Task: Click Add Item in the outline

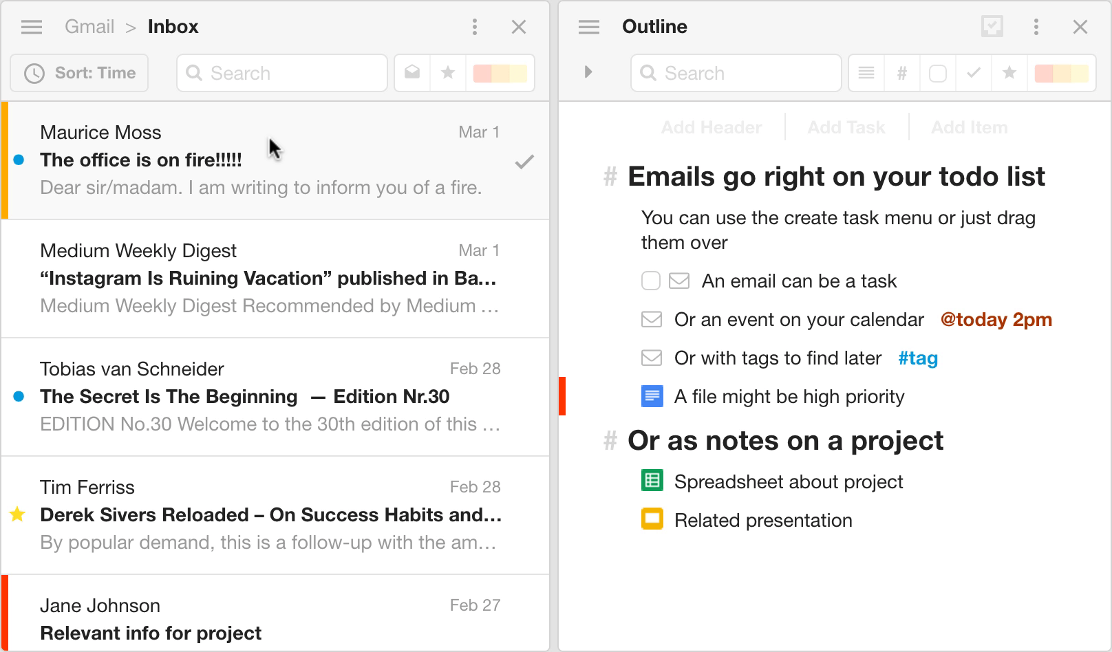Action: tap(969, 127)
